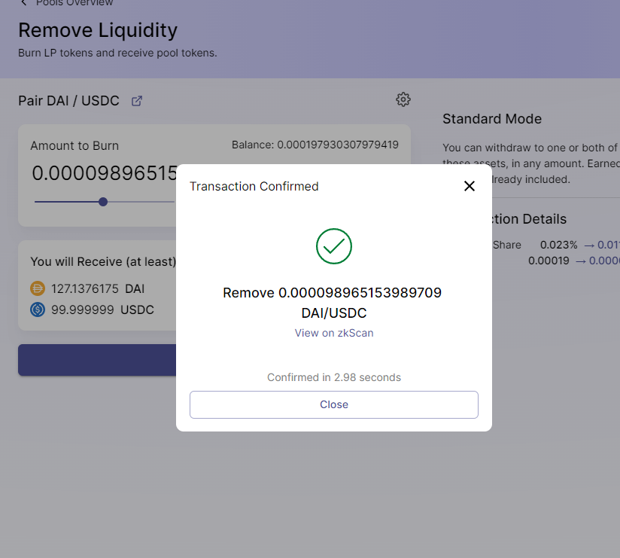Click the Standard Mode heading
The width and height of the screenshot is (620, 558).
[x=492, y=119]
